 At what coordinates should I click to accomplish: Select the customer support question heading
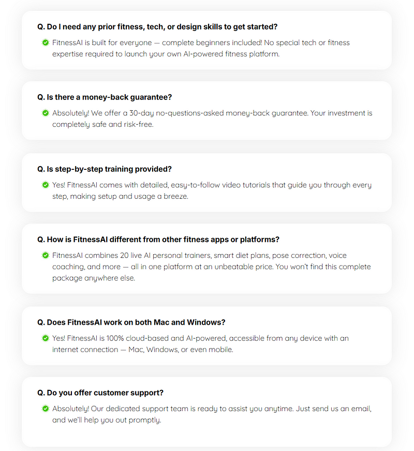pyautogui.click(x=100, y=393)
